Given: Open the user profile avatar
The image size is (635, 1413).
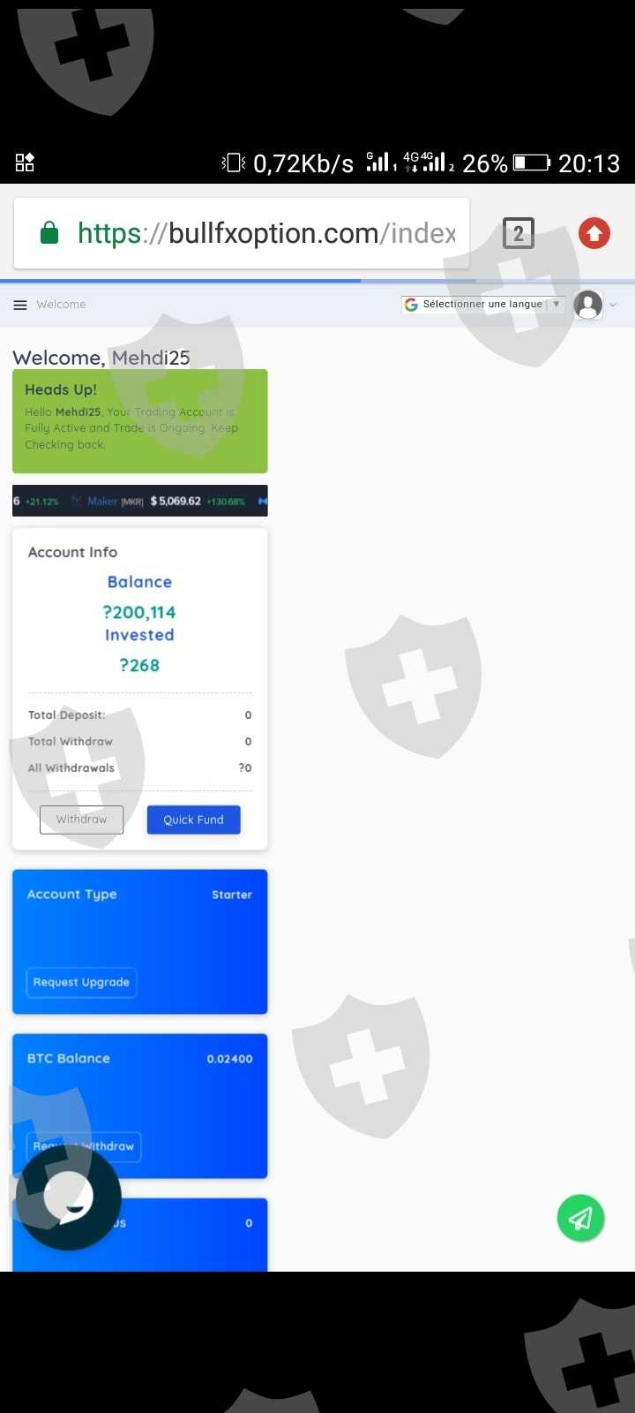Looking at the screenshot, I should (x=588, y=305).
